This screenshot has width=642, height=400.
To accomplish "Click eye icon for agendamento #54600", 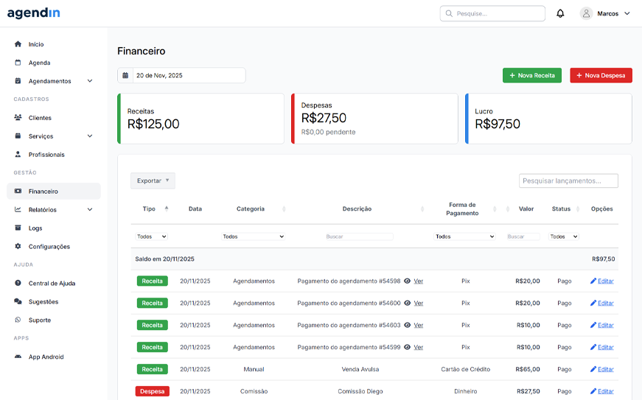I will point(407,303).
